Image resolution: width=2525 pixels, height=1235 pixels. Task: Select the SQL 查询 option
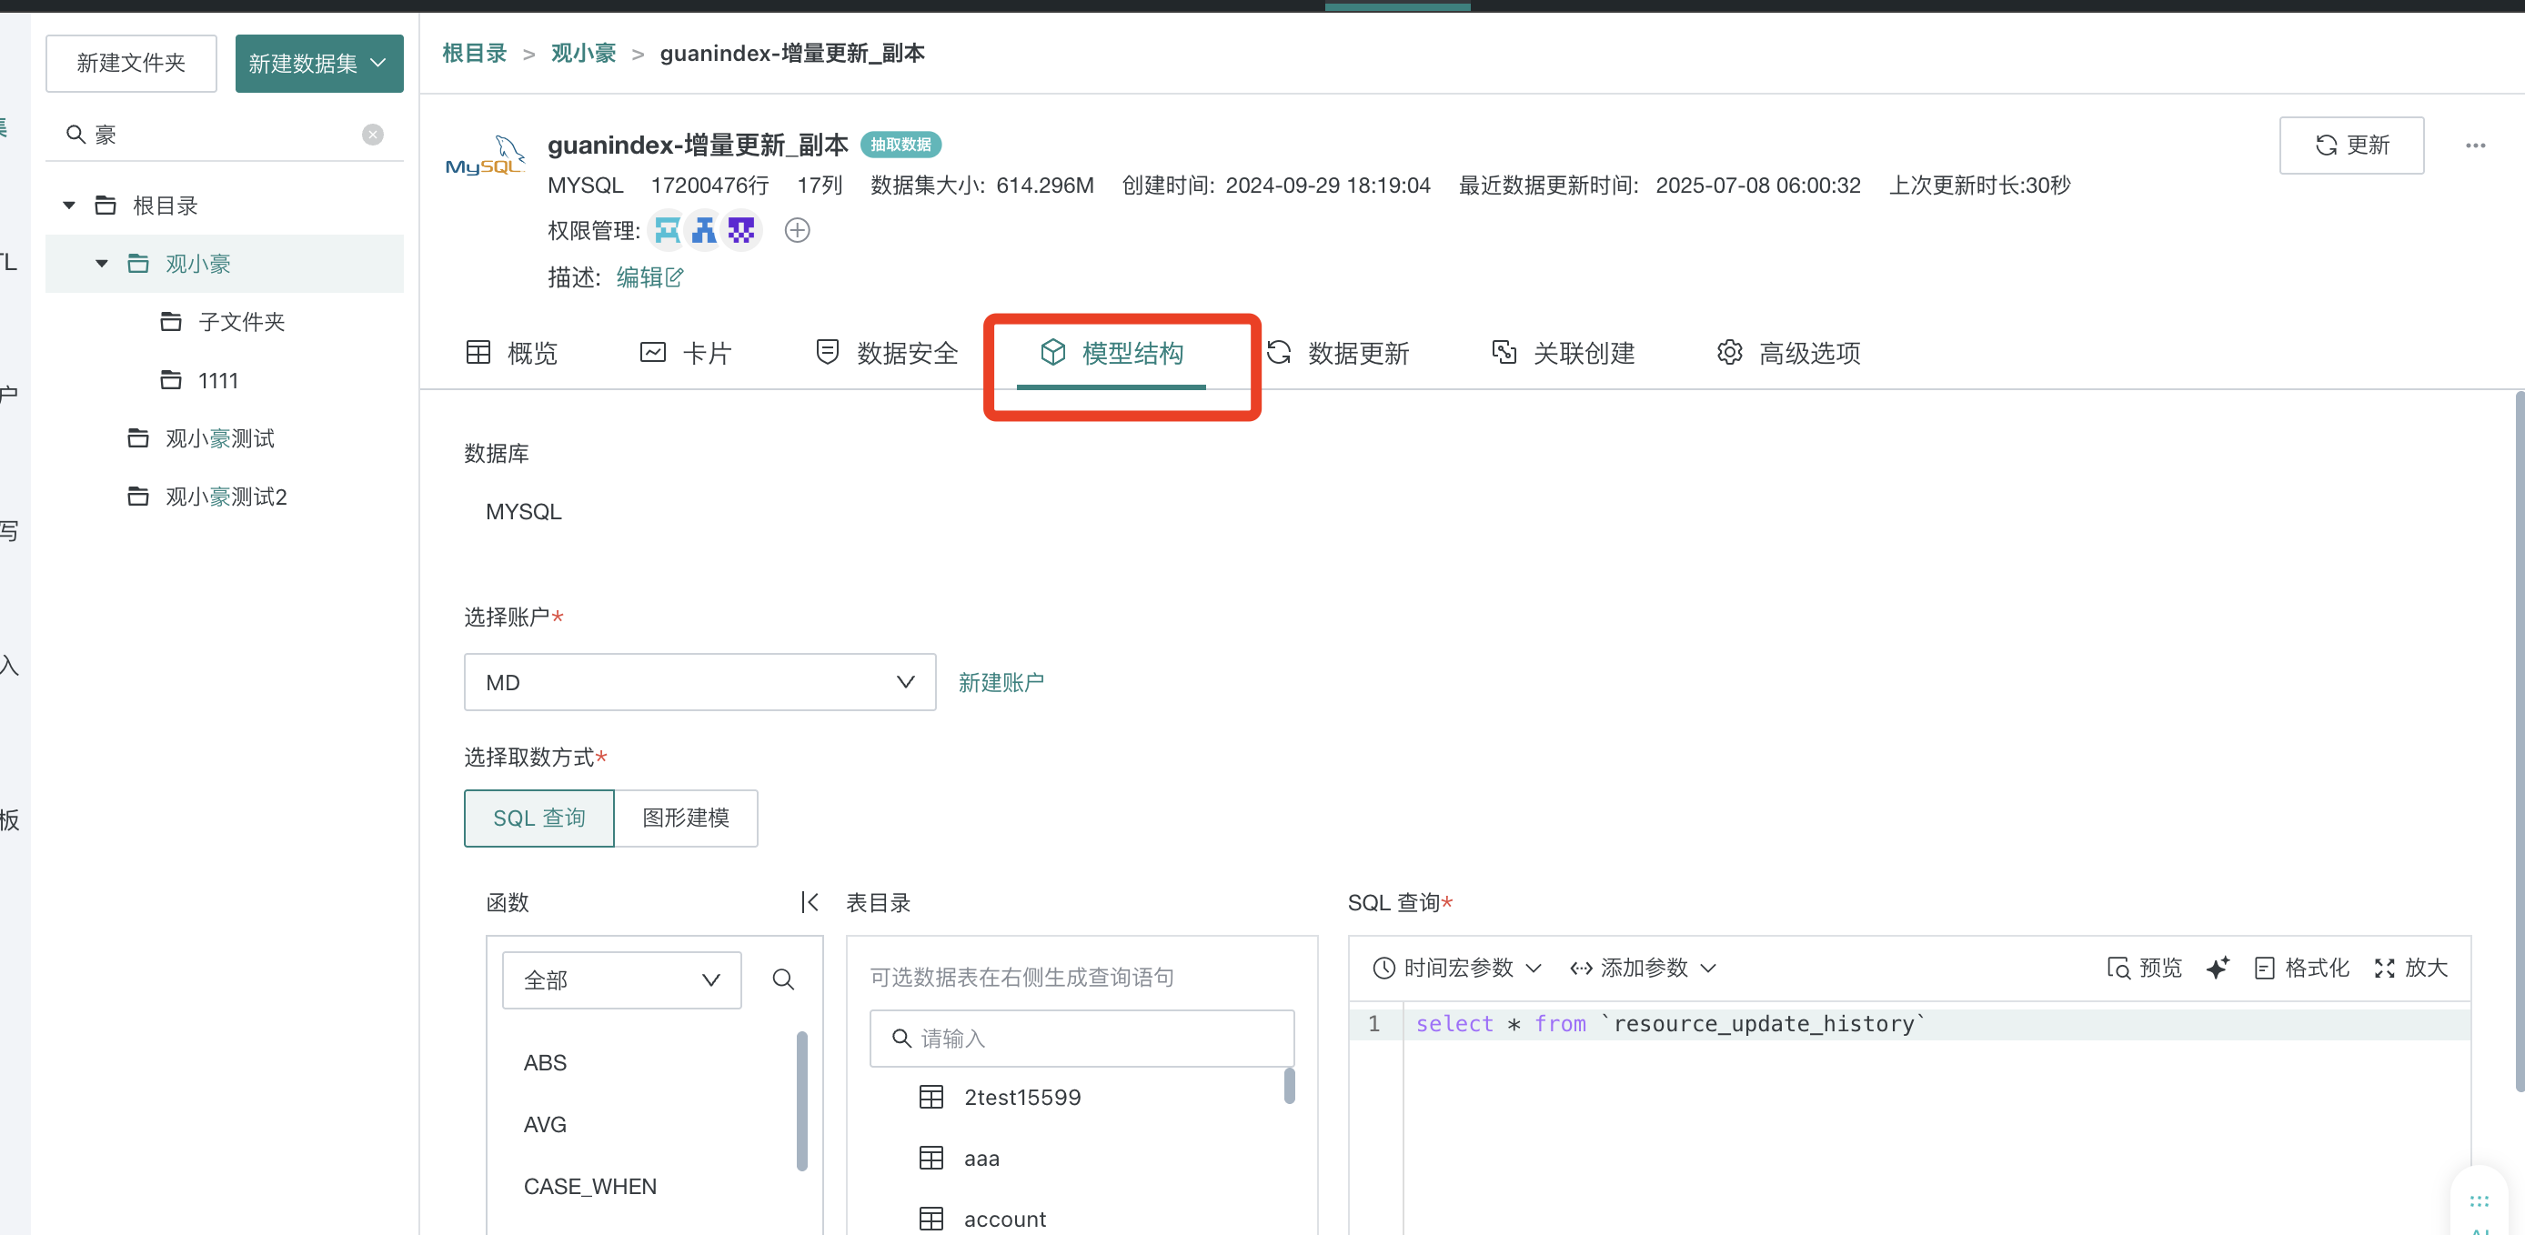(539, 818)
